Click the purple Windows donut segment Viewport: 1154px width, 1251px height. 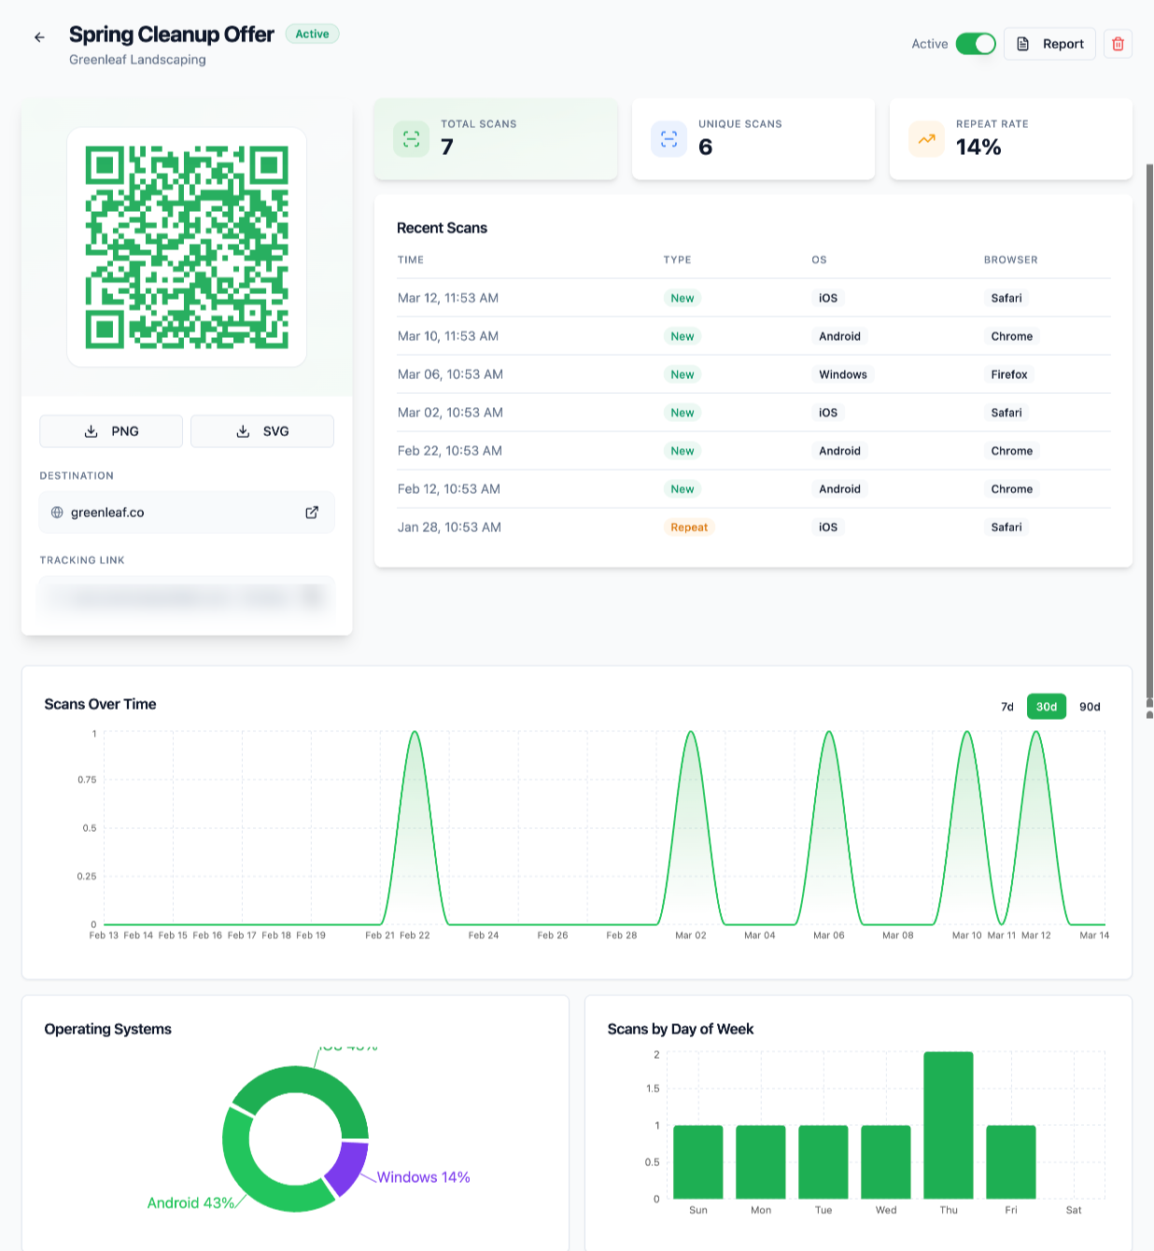pyautogui.click(x=347, y=1167)
